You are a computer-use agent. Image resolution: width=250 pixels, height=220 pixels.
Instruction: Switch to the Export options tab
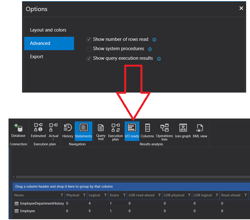(37, 57)
